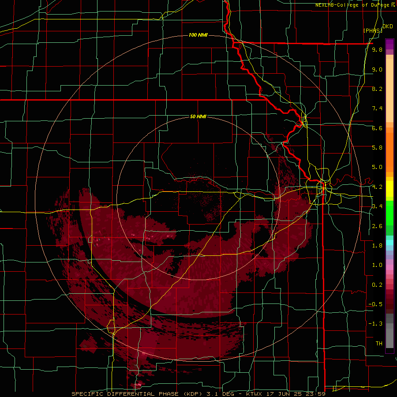The image size is (397, 397).
Task: Click the NEXLAB-College of DuPage watermark text
Action: [x=355, y=5]
